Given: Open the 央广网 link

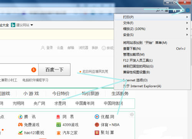Looking at the screenshot, I should [39, 103].
